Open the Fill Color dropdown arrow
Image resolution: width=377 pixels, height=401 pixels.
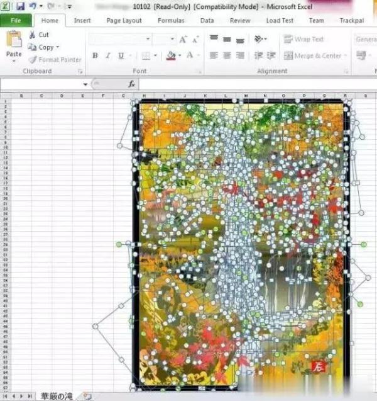(x=180, y=55)
